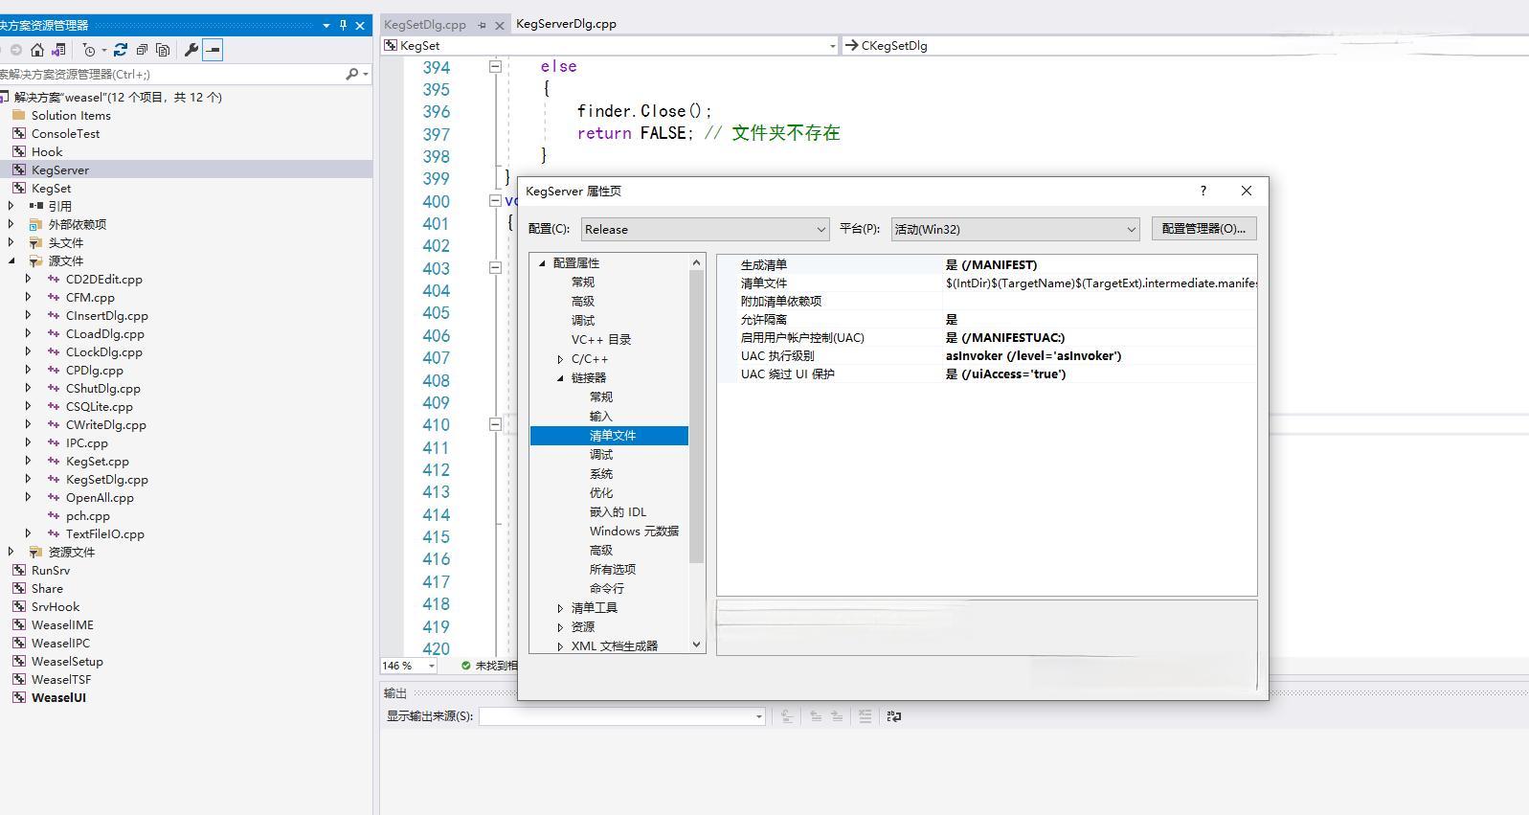This screenshot has width=1529, height=815.
Task: Collapse code block at line 403
Action: pyautogui.click(x=495, y=268)
